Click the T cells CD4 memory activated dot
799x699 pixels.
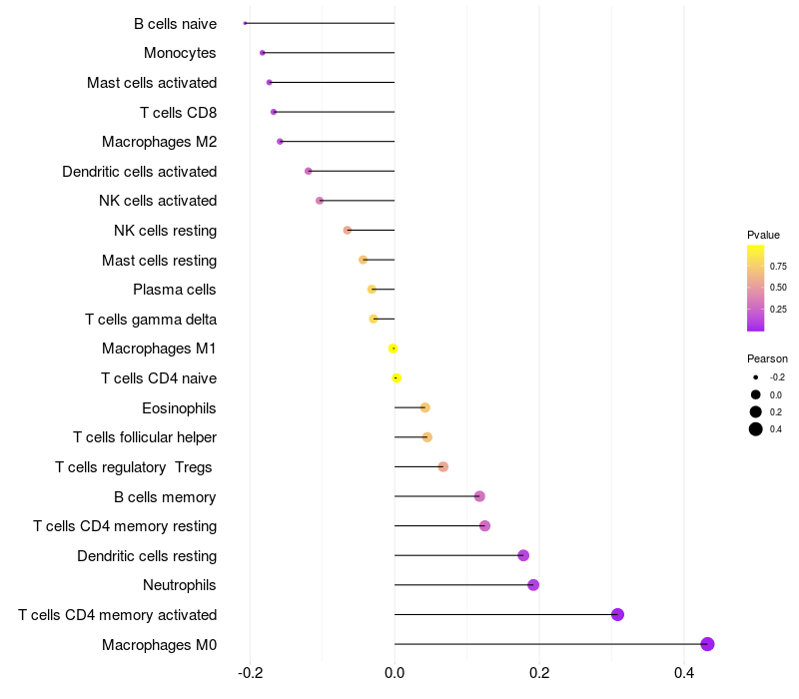pos(617,614)
